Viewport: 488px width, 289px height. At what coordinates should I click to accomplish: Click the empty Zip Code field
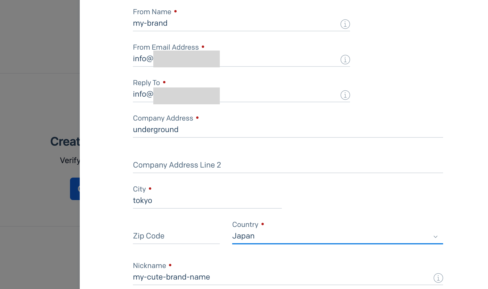[176, 236]
